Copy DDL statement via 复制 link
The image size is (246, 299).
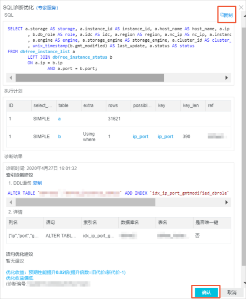(37, 183)
